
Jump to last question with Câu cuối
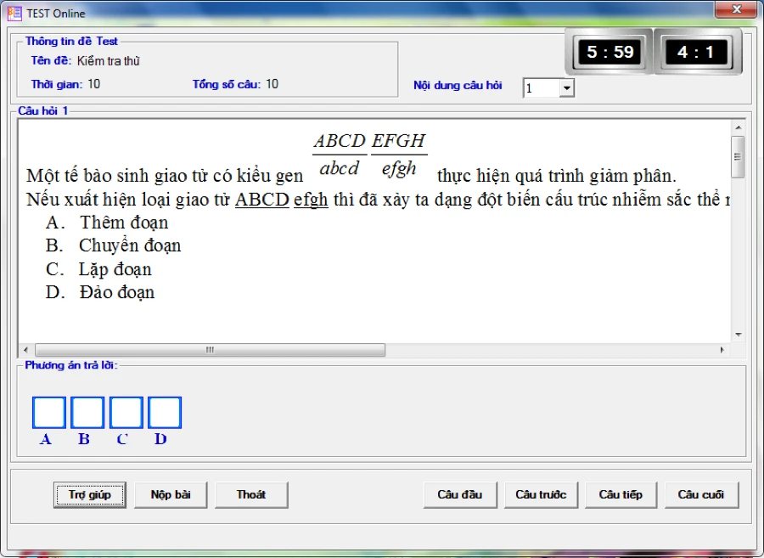pyautogui.click(x=701, y=494)
